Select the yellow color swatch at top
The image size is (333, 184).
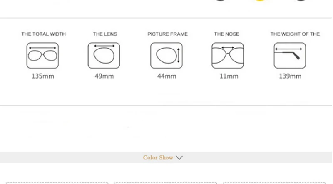[261, 0]
